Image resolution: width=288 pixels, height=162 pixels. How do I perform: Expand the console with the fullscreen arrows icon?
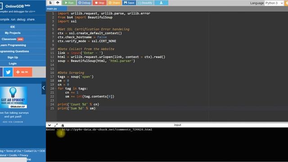[56, 125]
